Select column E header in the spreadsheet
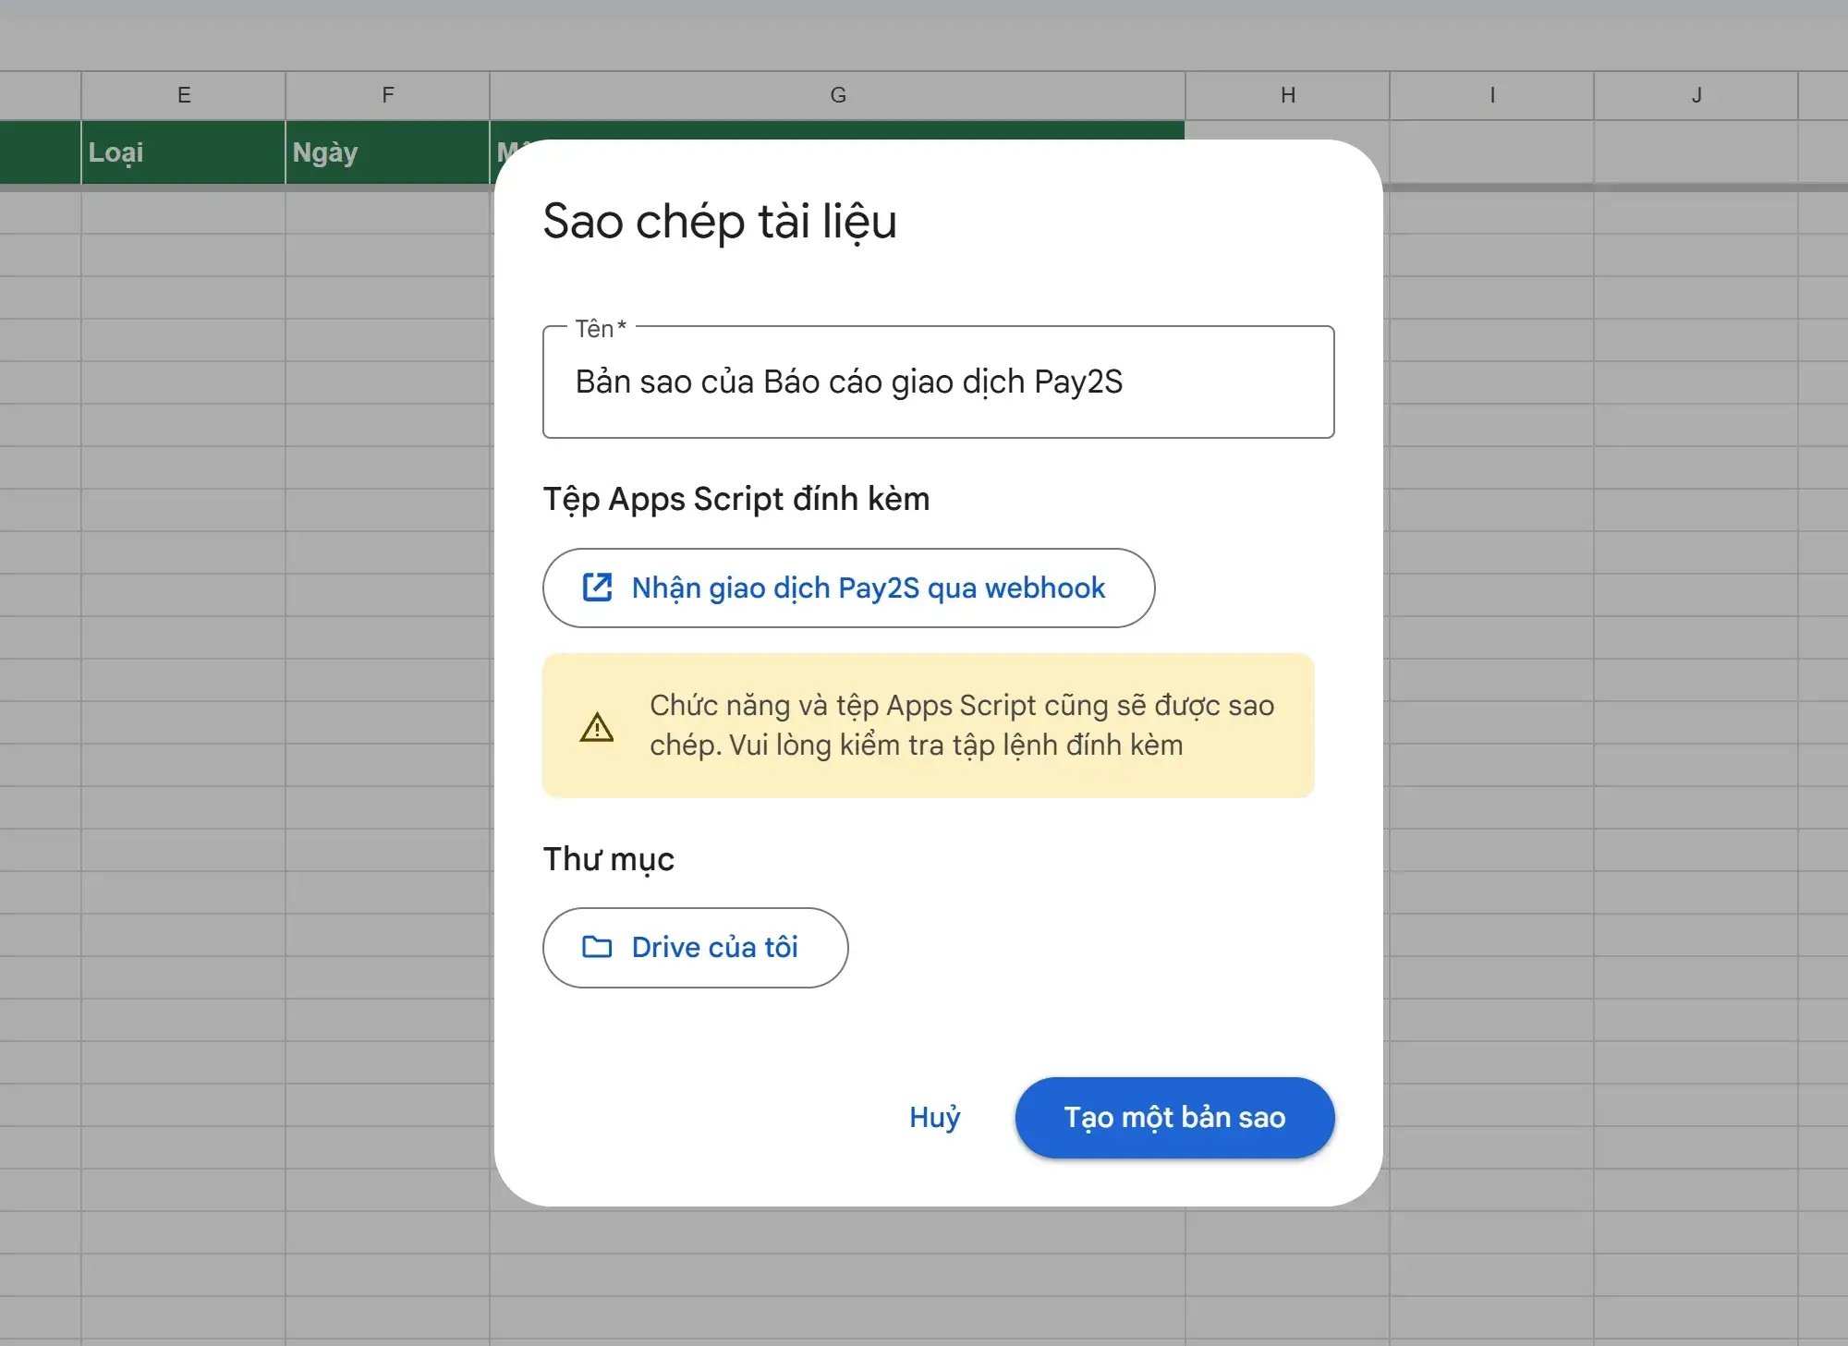Viewport: 1848px width, 1346px height. (x=184, y=95)
